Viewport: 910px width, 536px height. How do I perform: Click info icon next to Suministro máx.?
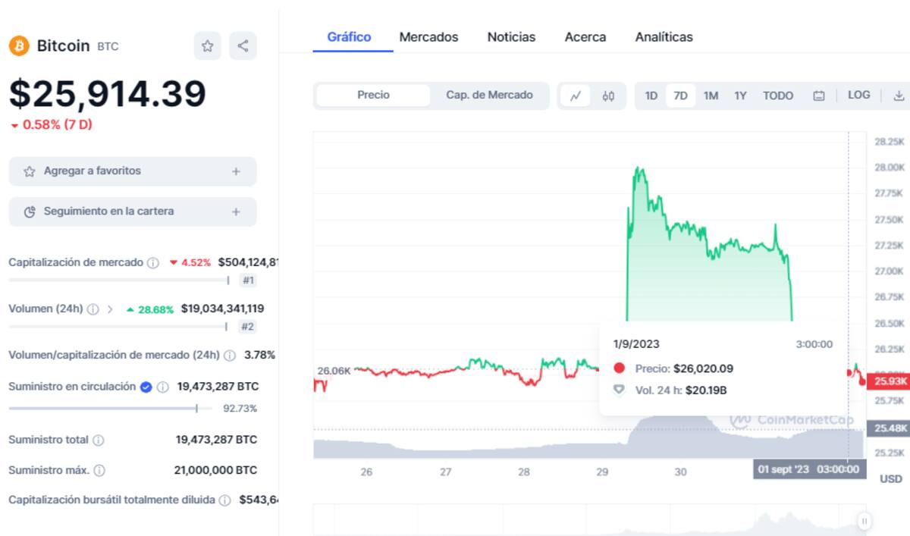pos(99,470)
